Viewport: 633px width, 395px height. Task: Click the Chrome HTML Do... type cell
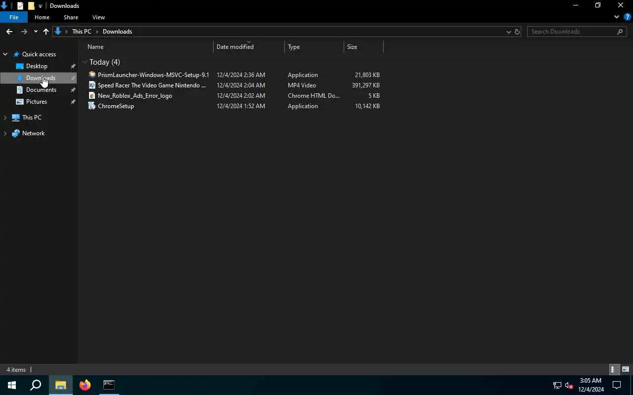314,96
